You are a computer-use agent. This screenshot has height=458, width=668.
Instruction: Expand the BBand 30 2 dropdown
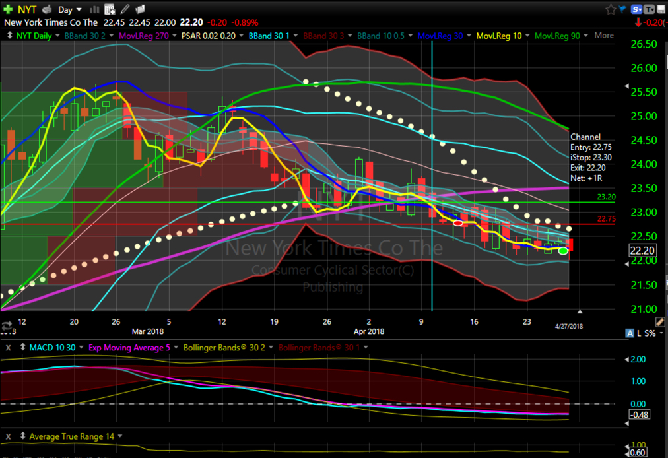(112, 36)
